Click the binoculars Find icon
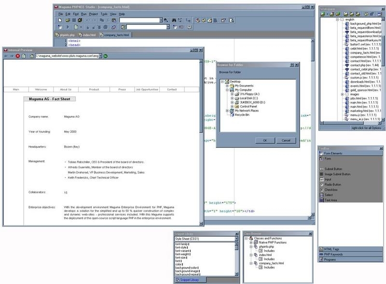Image resolution: width=386 pixels, height=284 pixels. [x=174, y=20]
